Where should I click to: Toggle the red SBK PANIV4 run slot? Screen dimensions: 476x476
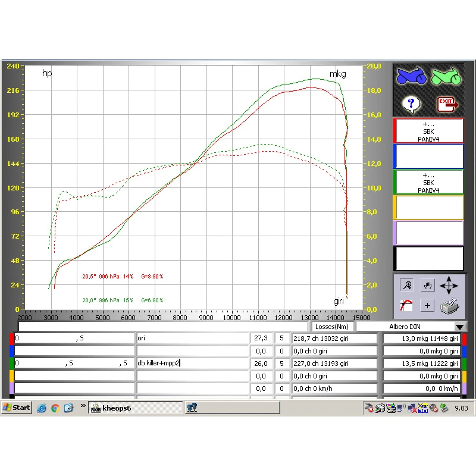[428, 131]
